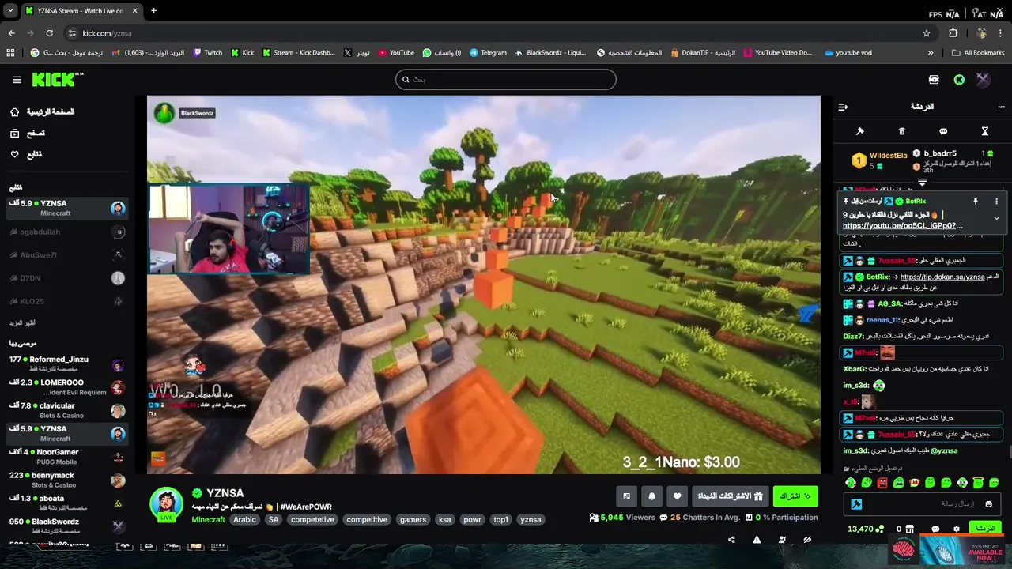Click the moderation hammer icon in chat toolbar
Screen dimensions: 1012x569
pos(860,131)
